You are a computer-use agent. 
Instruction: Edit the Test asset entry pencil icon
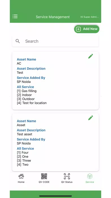[91, 118]
